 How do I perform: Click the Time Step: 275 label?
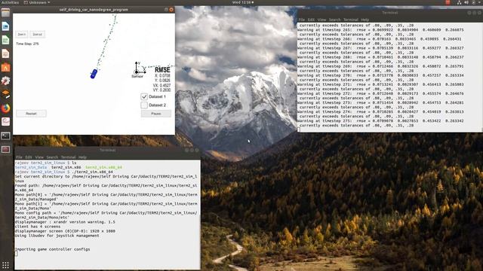coord(27,44)
